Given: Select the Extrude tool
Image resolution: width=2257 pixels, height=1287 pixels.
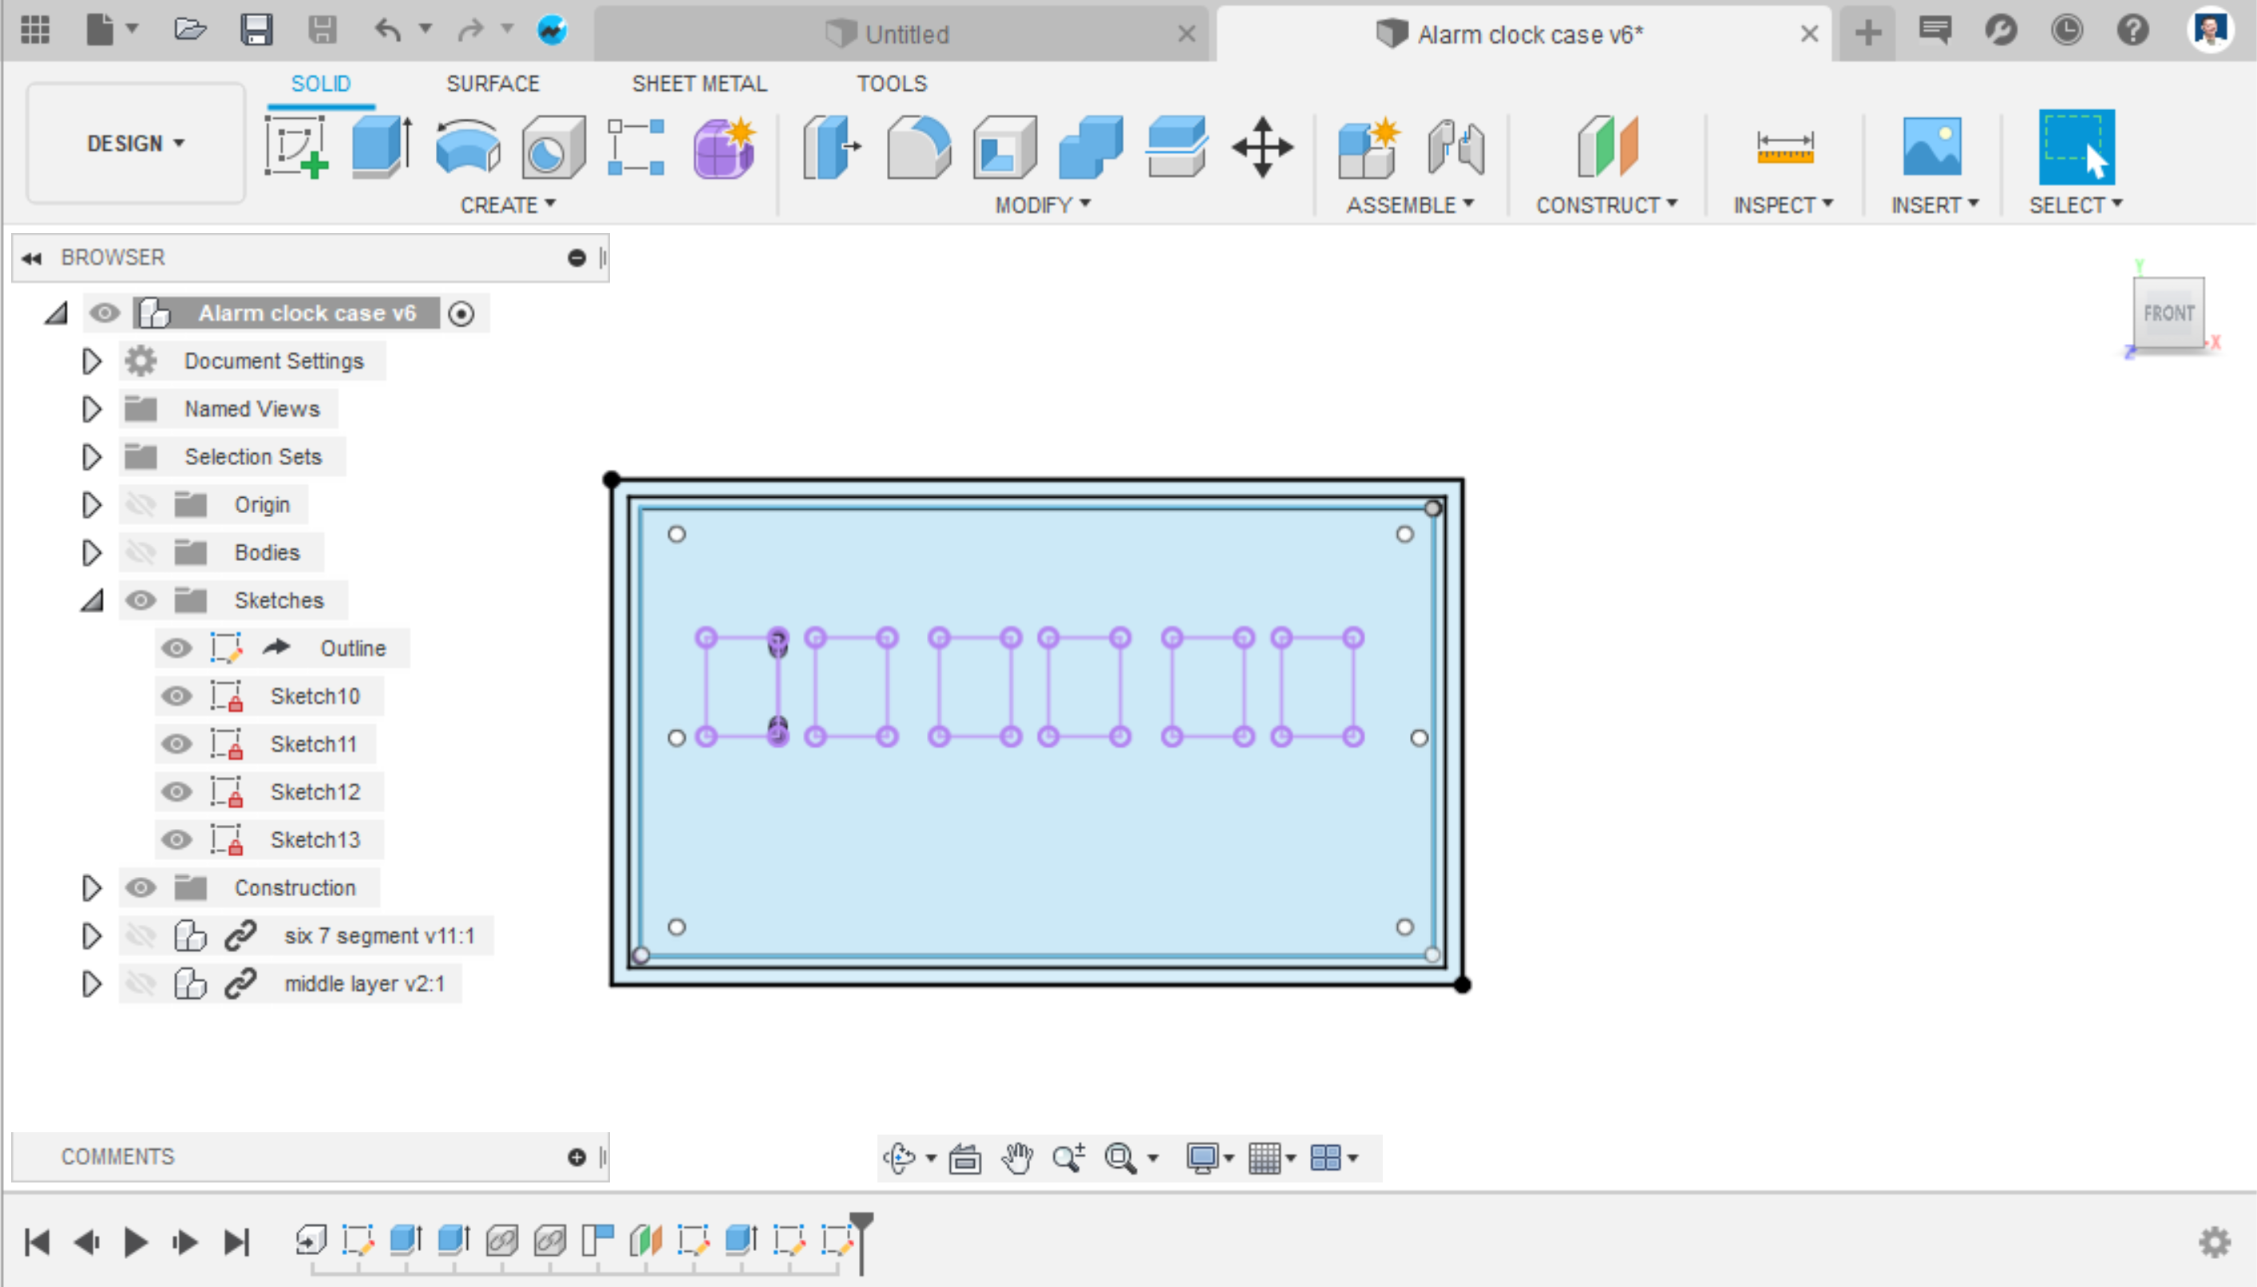Looking at the screenshot, I should click(x=380, y=146).
